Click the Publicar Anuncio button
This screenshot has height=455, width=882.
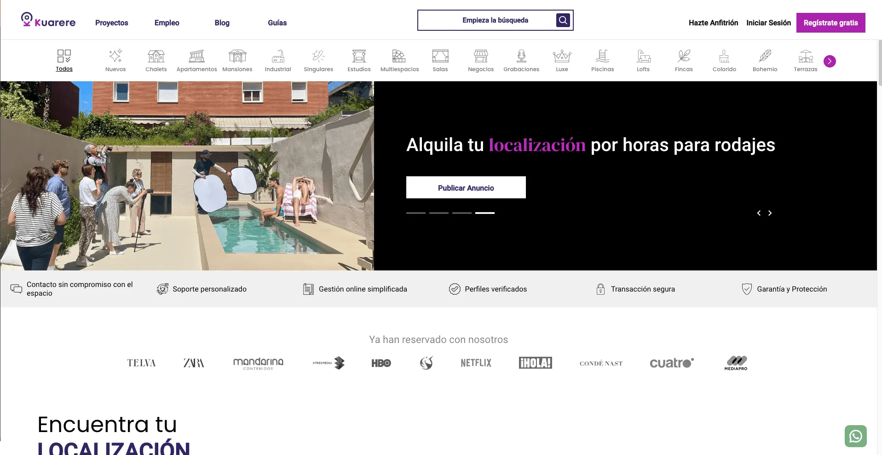point(466,187)
